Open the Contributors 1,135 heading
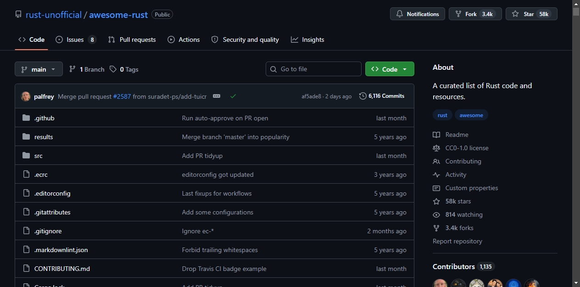The height and width of the screenshot is (287, 580). click(x=463, y=266)
